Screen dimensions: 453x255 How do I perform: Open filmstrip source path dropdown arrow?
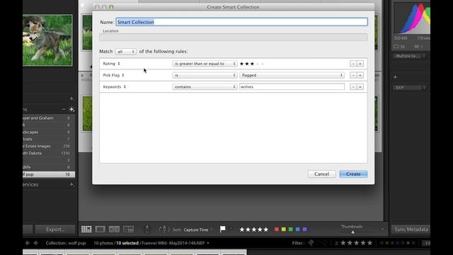point(207,243)
